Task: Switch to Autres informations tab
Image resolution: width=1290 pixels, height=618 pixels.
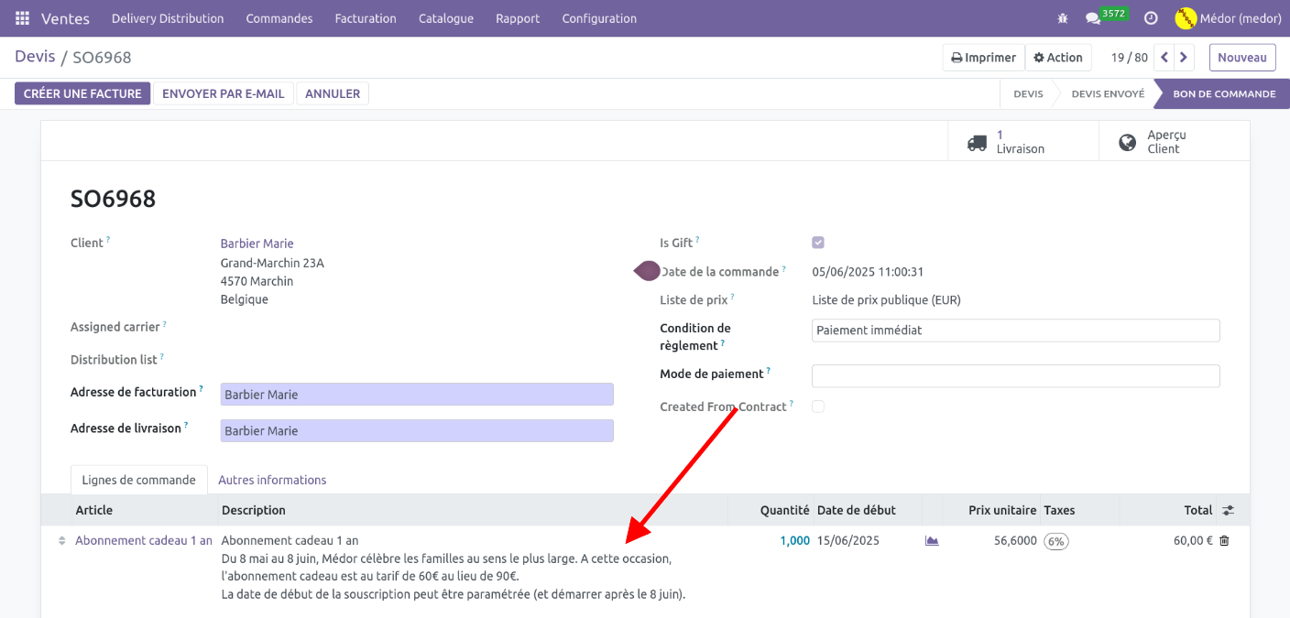Action: tap(272, 480)
